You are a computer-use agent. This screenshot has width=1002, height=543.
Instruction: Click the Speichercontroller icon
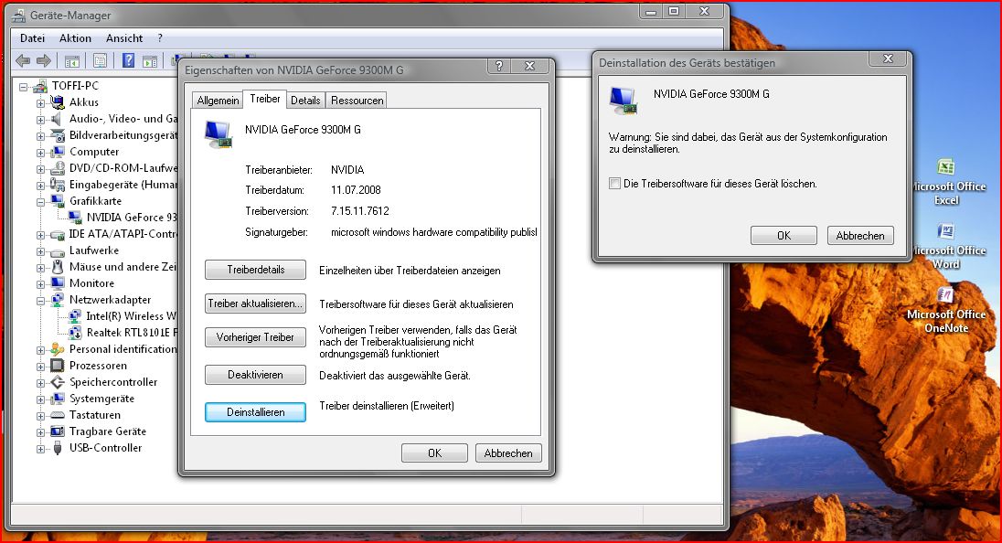click(x=58, y=382)
